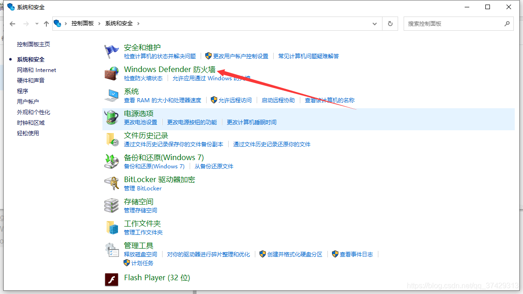523x294 pixels.
Task: Click the search magnifier icon
Action: click(507, 24)
